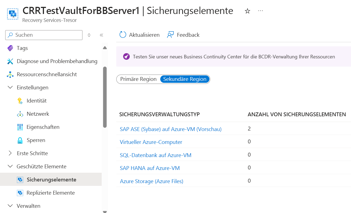Image resolution: width=351 pixels, height=213 pixels.
Task: Open Diagnose und Problembehandlung
Action: [57, 61]
